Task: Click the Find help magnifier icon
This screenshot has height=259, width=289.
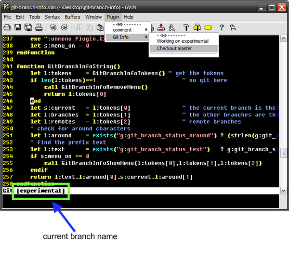Action: point(233,28)
